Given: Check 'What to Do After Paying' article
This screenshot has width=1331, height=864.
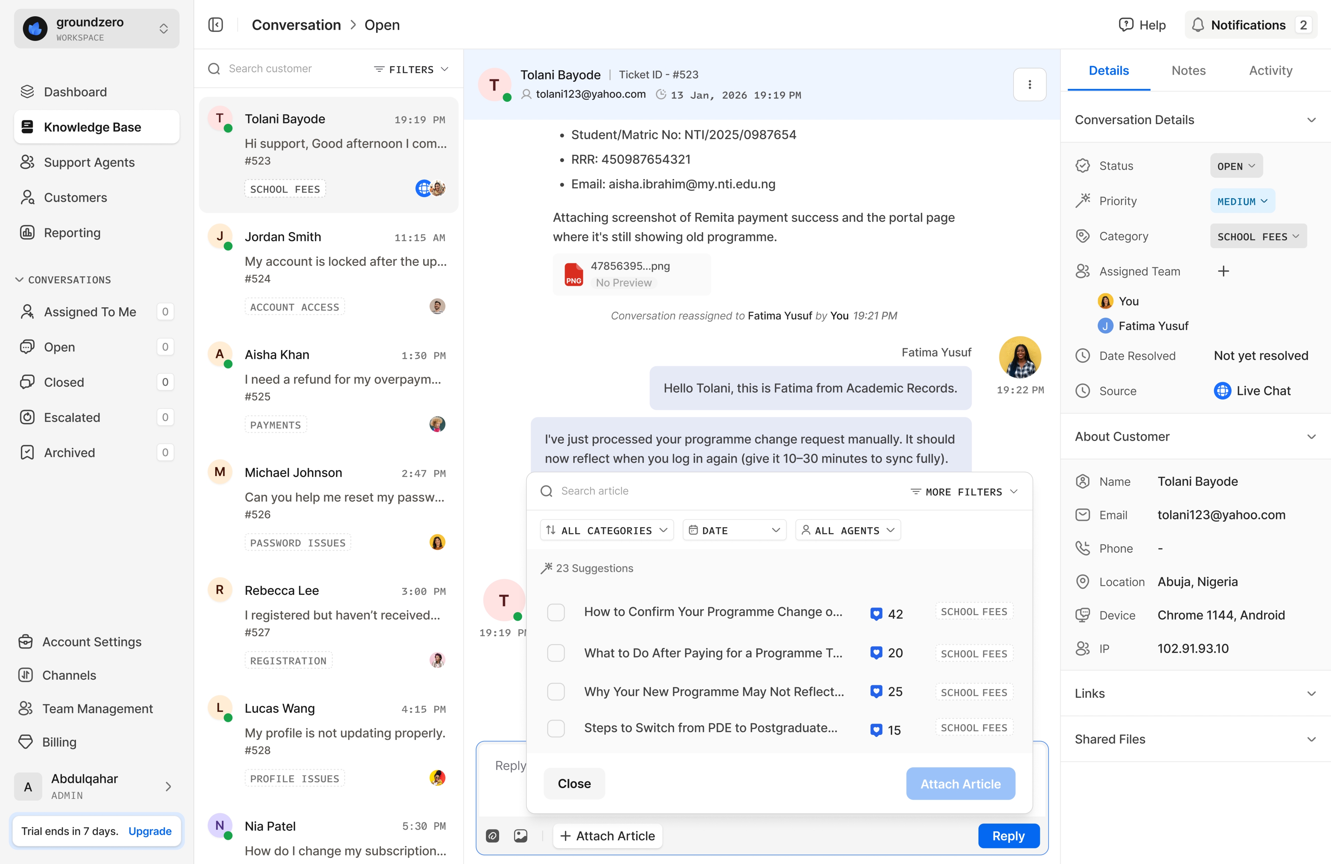Looking at the screenshot, I should (x=555, y=653).
